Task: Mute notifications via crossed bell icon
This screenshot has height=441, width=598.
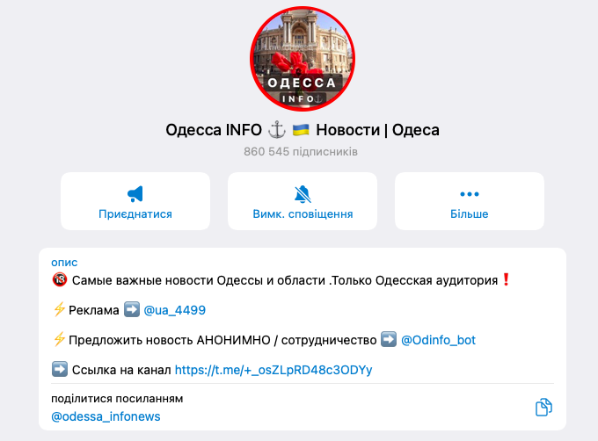Action: tap(303, 194)
